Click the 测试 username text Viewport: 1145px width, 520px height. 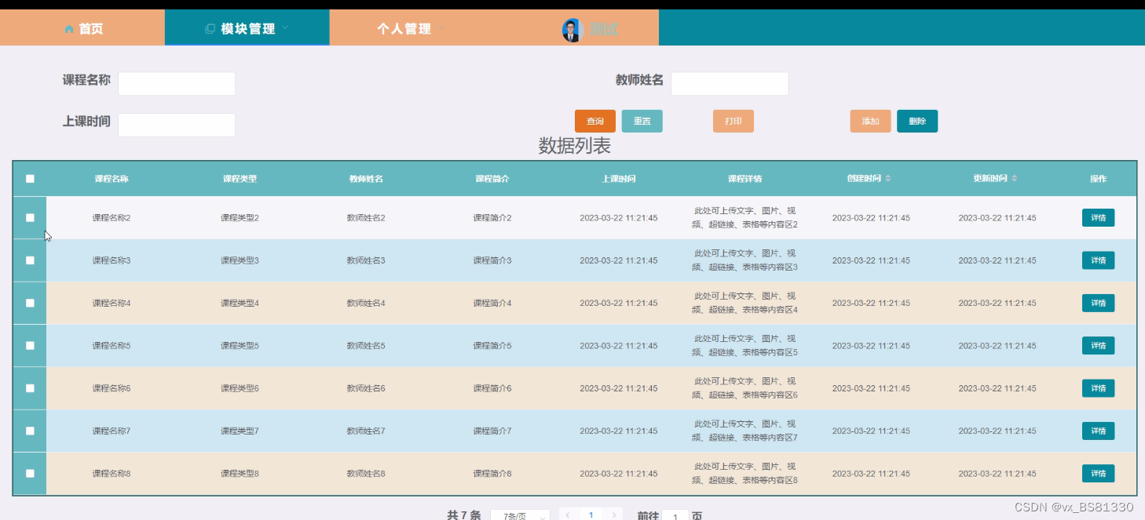tap(604, 30)
